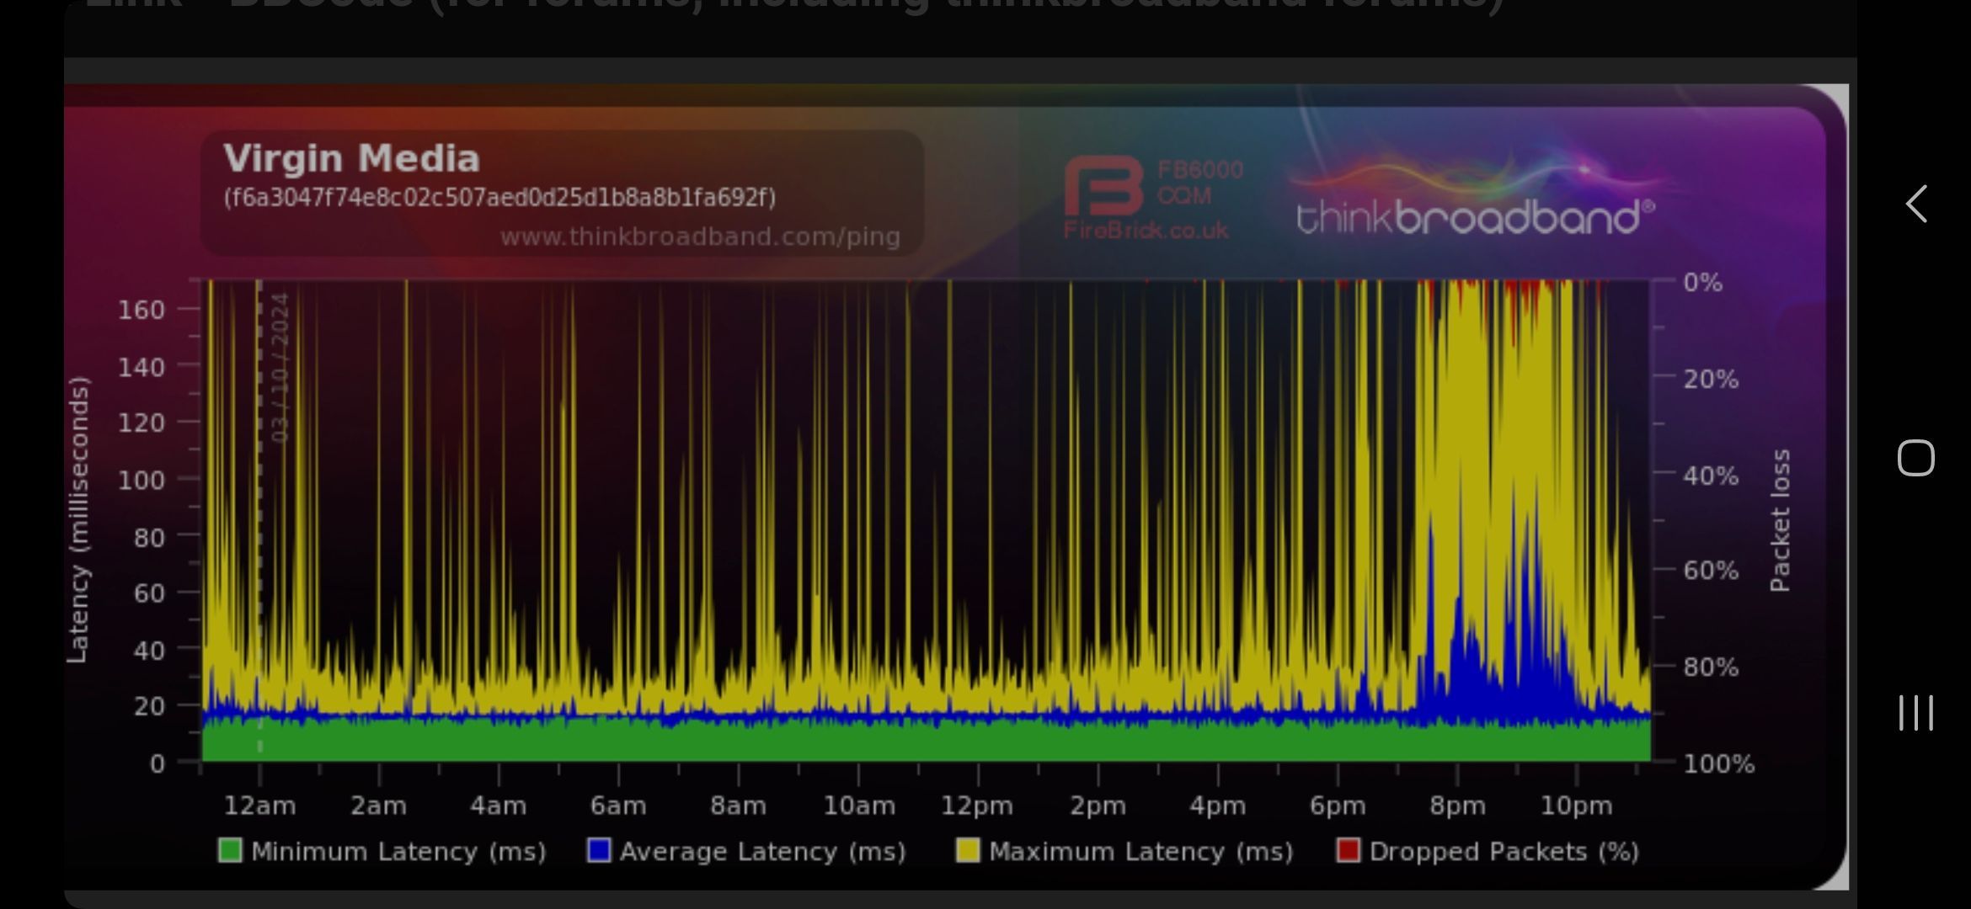The image size is (1971, 909).
Task: Click the 120 latency axis value
Action: point(142,423)
